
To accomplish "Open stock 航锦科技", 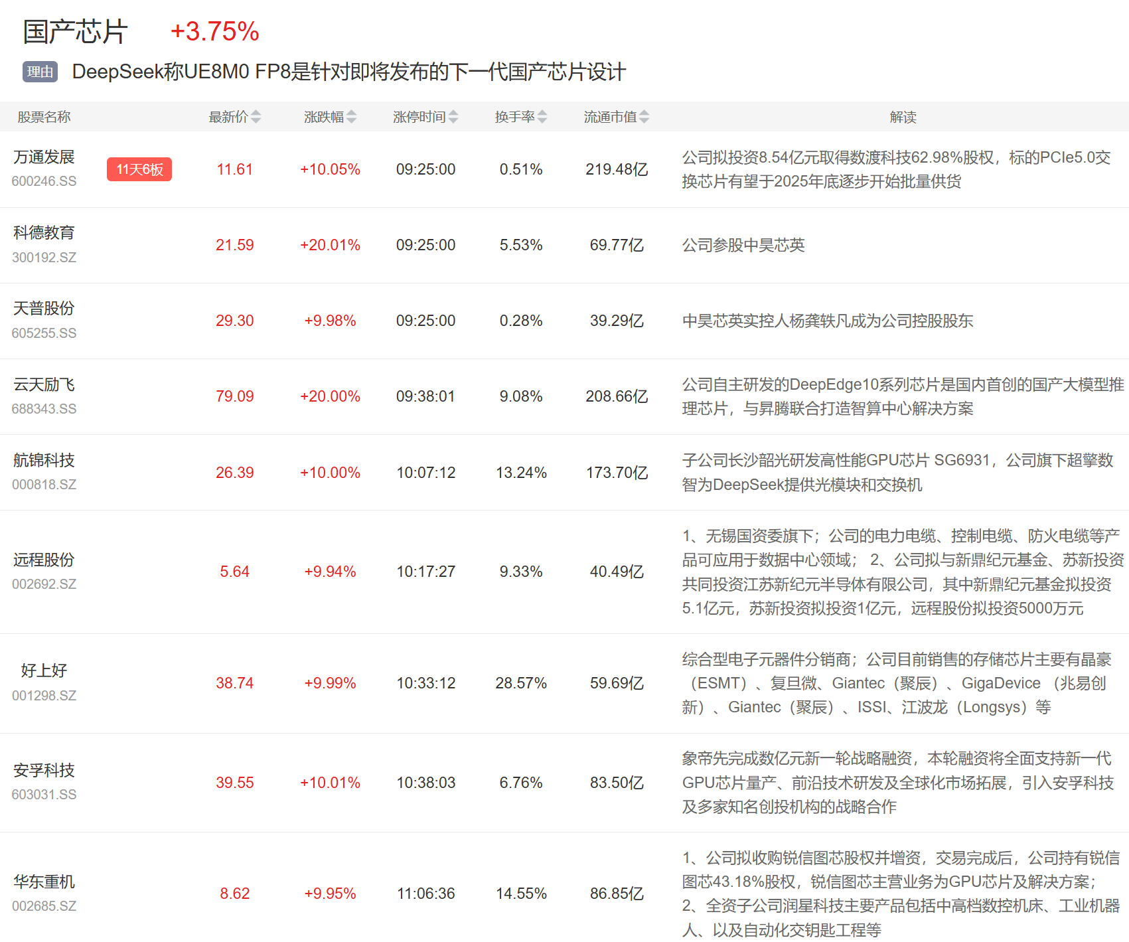I will point(44,461).
